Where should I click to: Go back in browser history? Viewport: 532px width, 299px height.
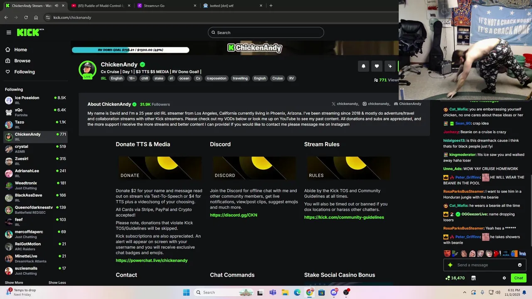click(6, 17)
